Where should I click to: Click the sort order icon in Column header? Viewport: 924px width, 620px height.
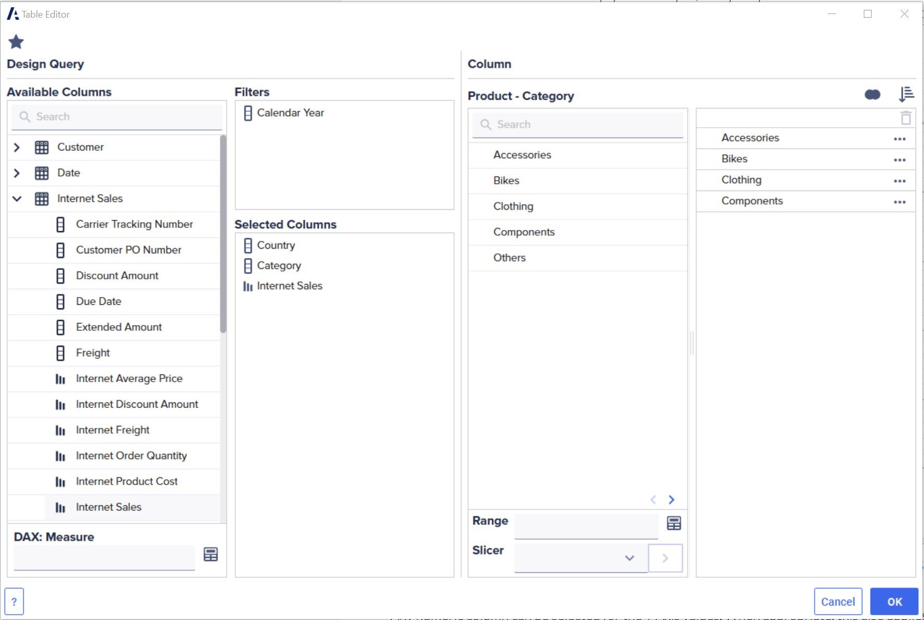pos(906,95)
